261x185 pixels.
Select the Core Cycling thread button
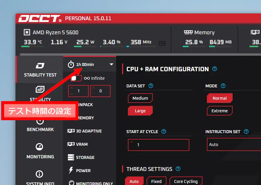coord(186,181)
